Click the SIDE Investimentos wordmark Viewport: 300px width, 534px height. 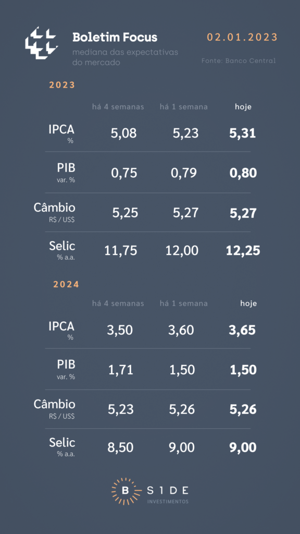click(x=168, y=494)
